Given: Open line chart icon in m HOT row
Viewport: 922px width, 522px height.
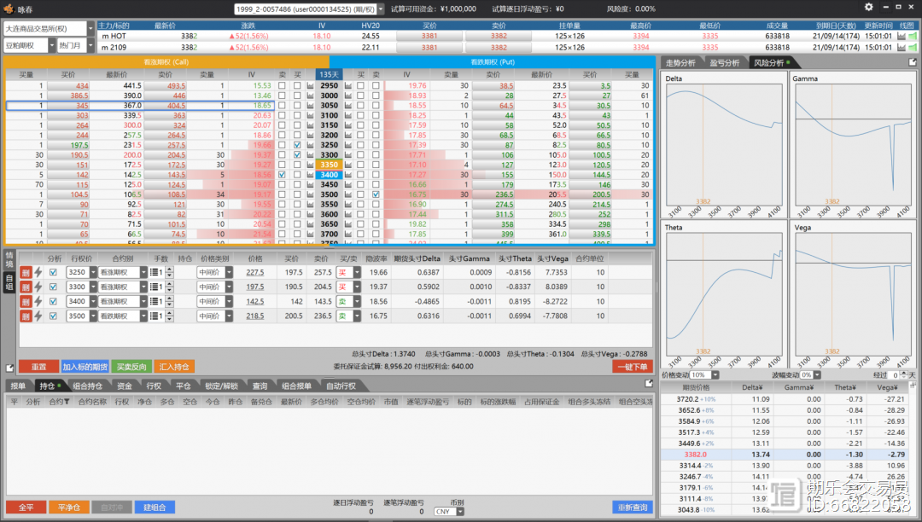Looking at the screenshot, I should click(902, 37).
